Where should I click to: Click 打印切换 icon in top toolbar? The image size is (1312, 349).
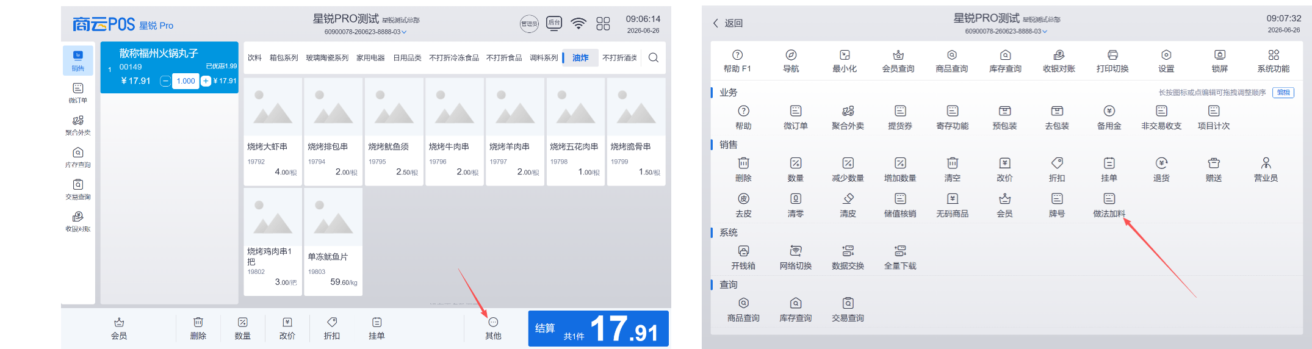(x=1112, y=61)
